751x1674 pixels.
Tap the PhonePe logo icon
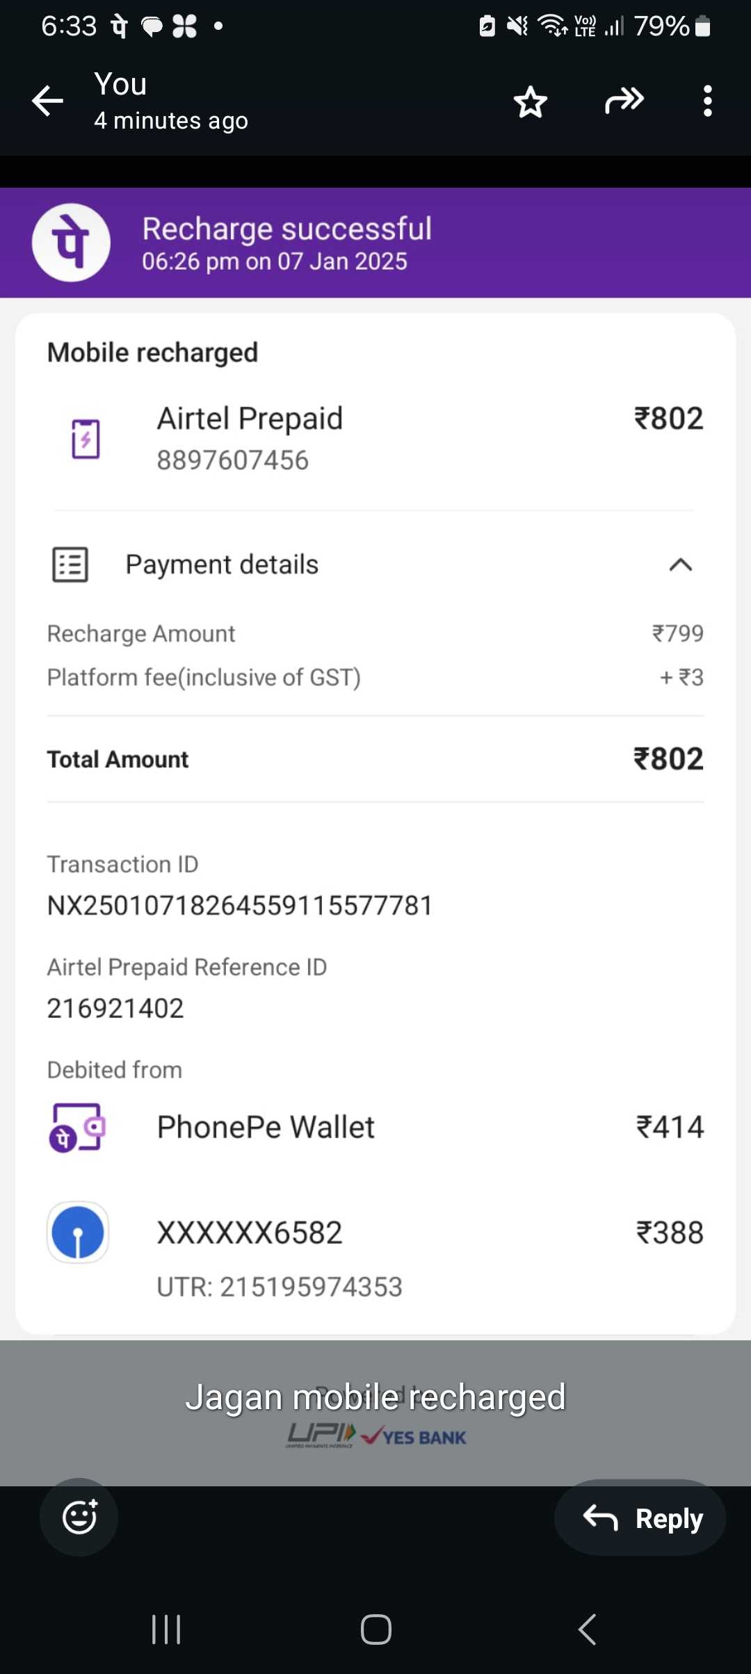click(x=71, y=243)
